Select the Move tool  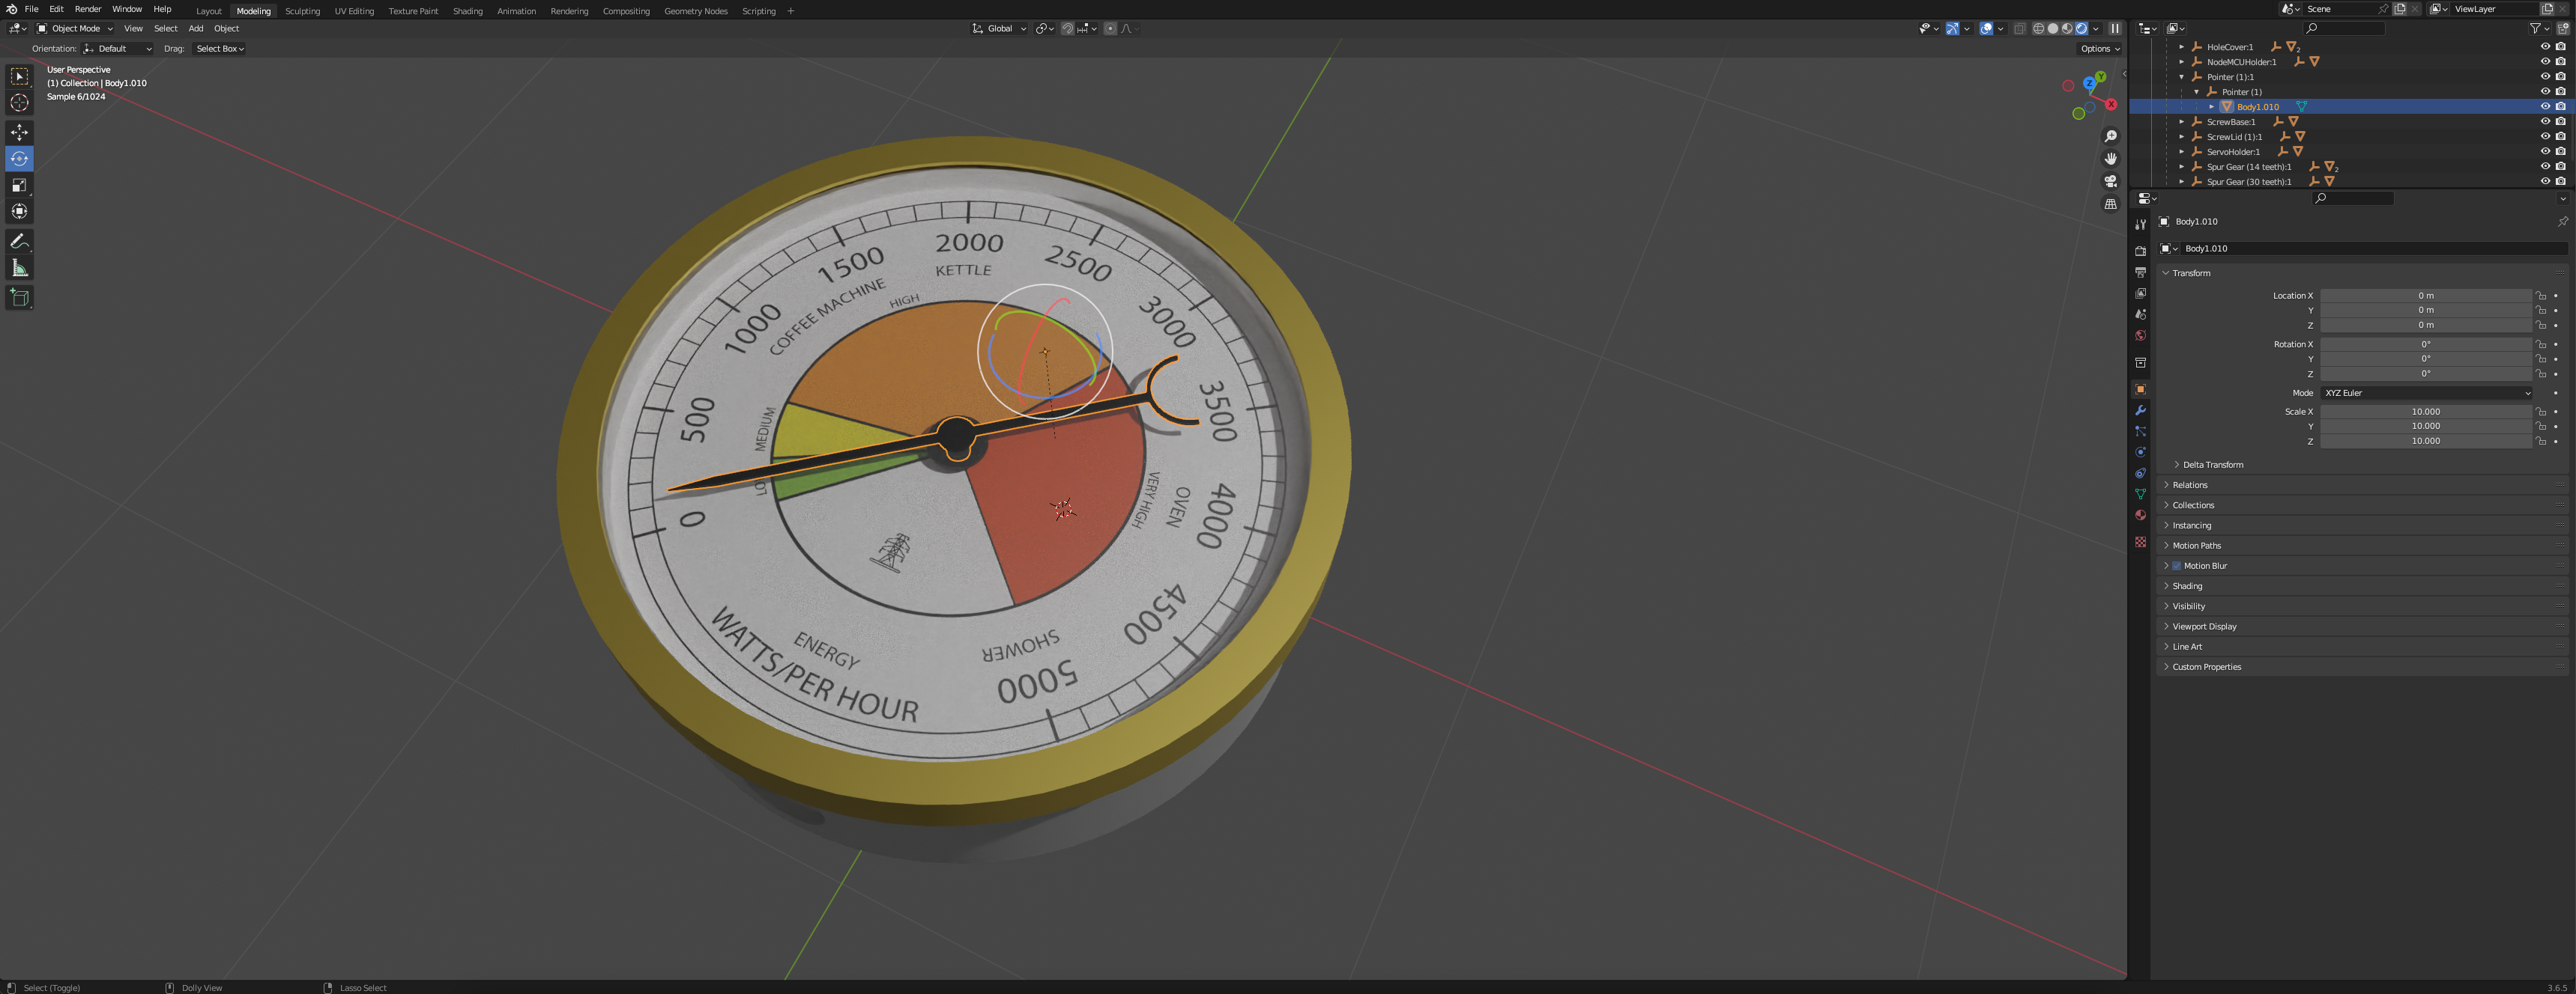point(19,132)
